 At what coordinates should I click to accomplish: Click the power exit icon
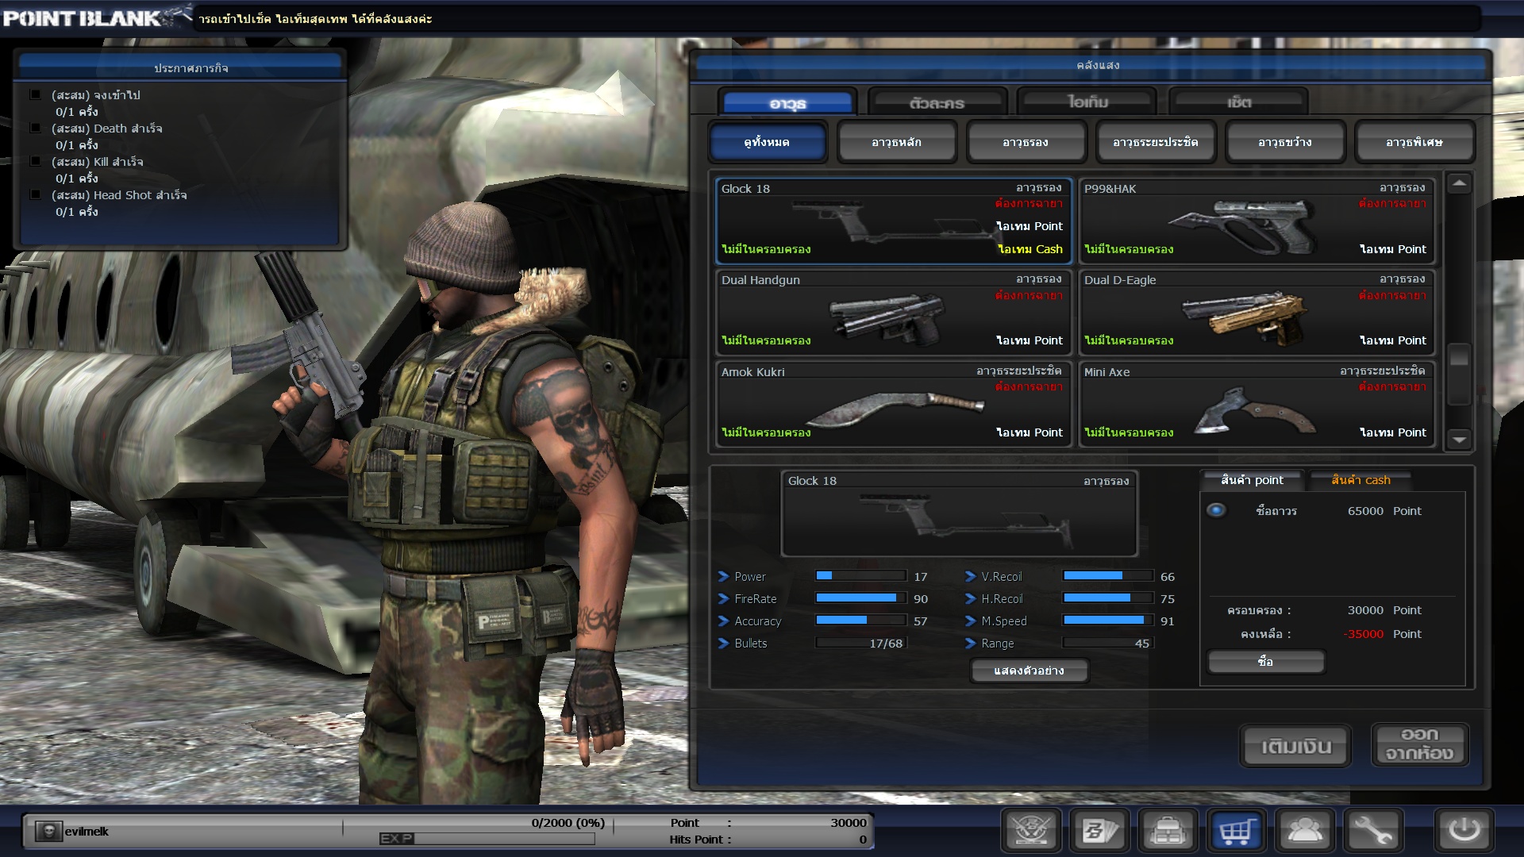pos(1464,831)
